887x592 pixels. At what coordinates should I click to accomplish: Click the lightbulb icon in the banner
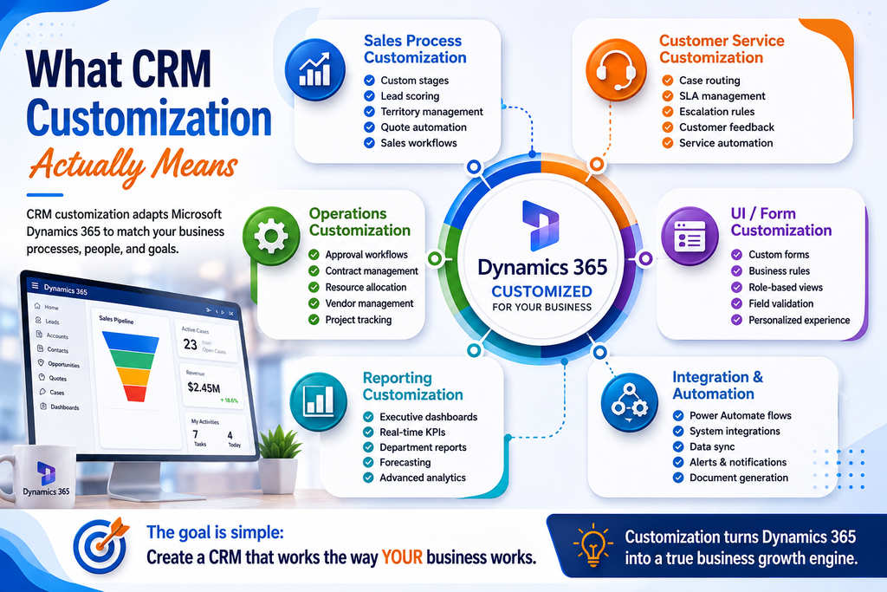pos(592,545)
